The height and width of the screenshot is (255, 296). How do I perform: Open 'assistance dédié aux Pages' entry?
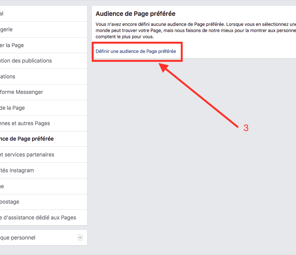(x=39, y=218)
